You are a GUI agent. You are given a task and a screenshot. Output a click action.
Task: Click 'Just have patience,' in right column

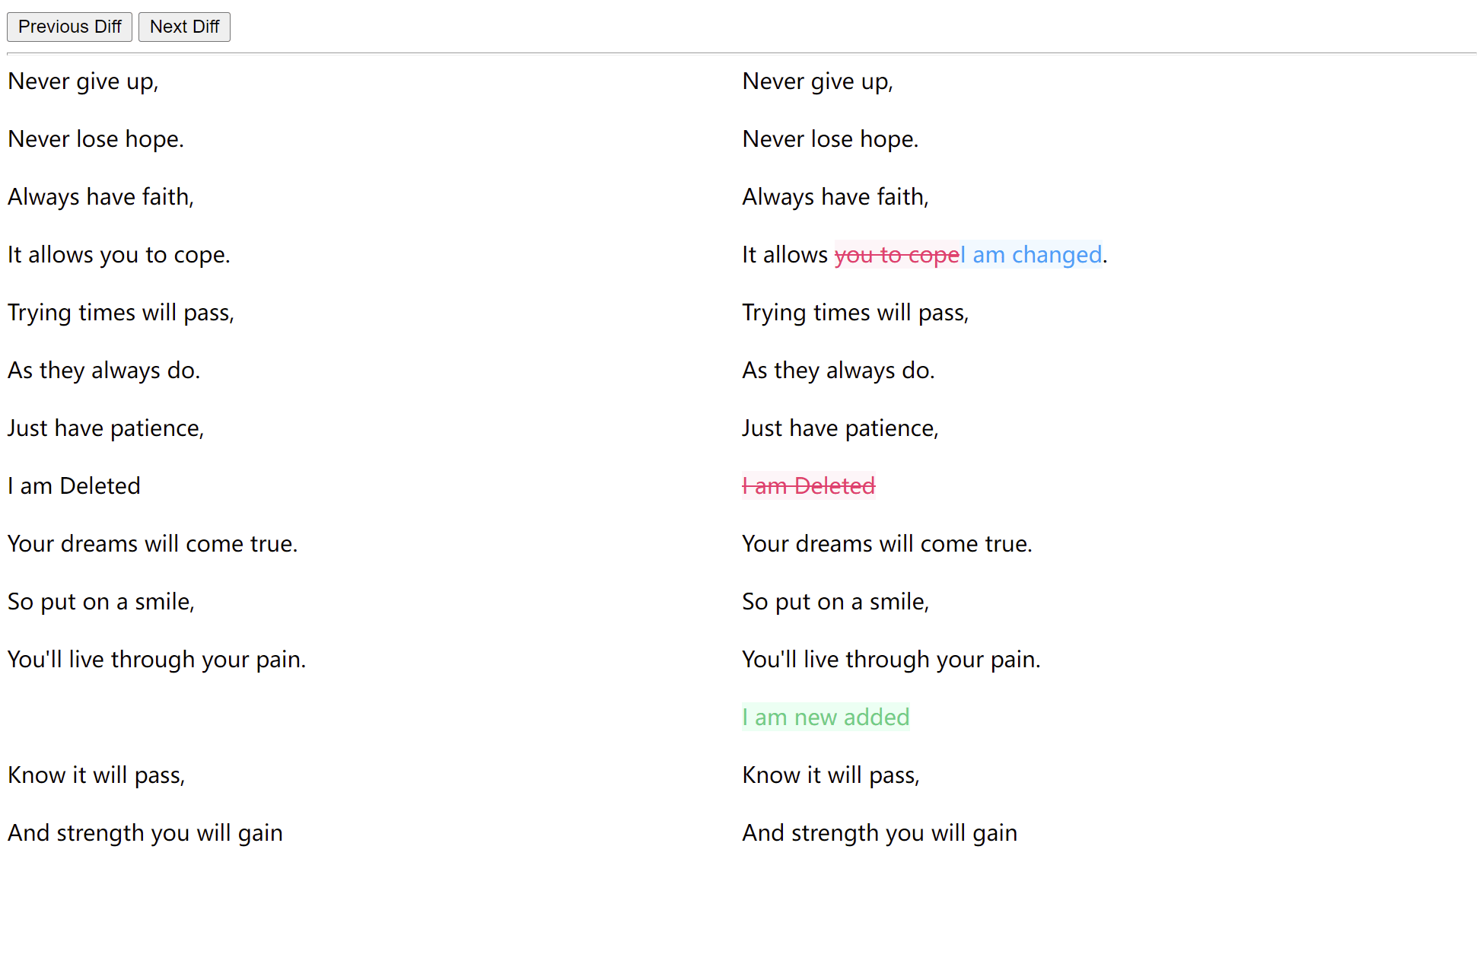tap(840, 428)
